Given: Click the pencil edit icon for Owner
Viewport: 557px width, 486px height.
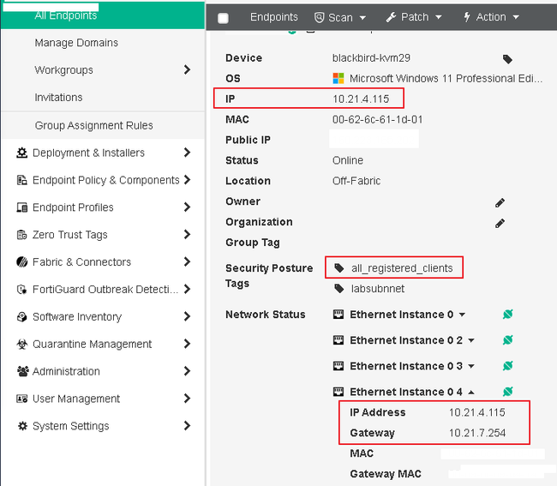Looking at the screenshot, I should (x=500, y=202).
